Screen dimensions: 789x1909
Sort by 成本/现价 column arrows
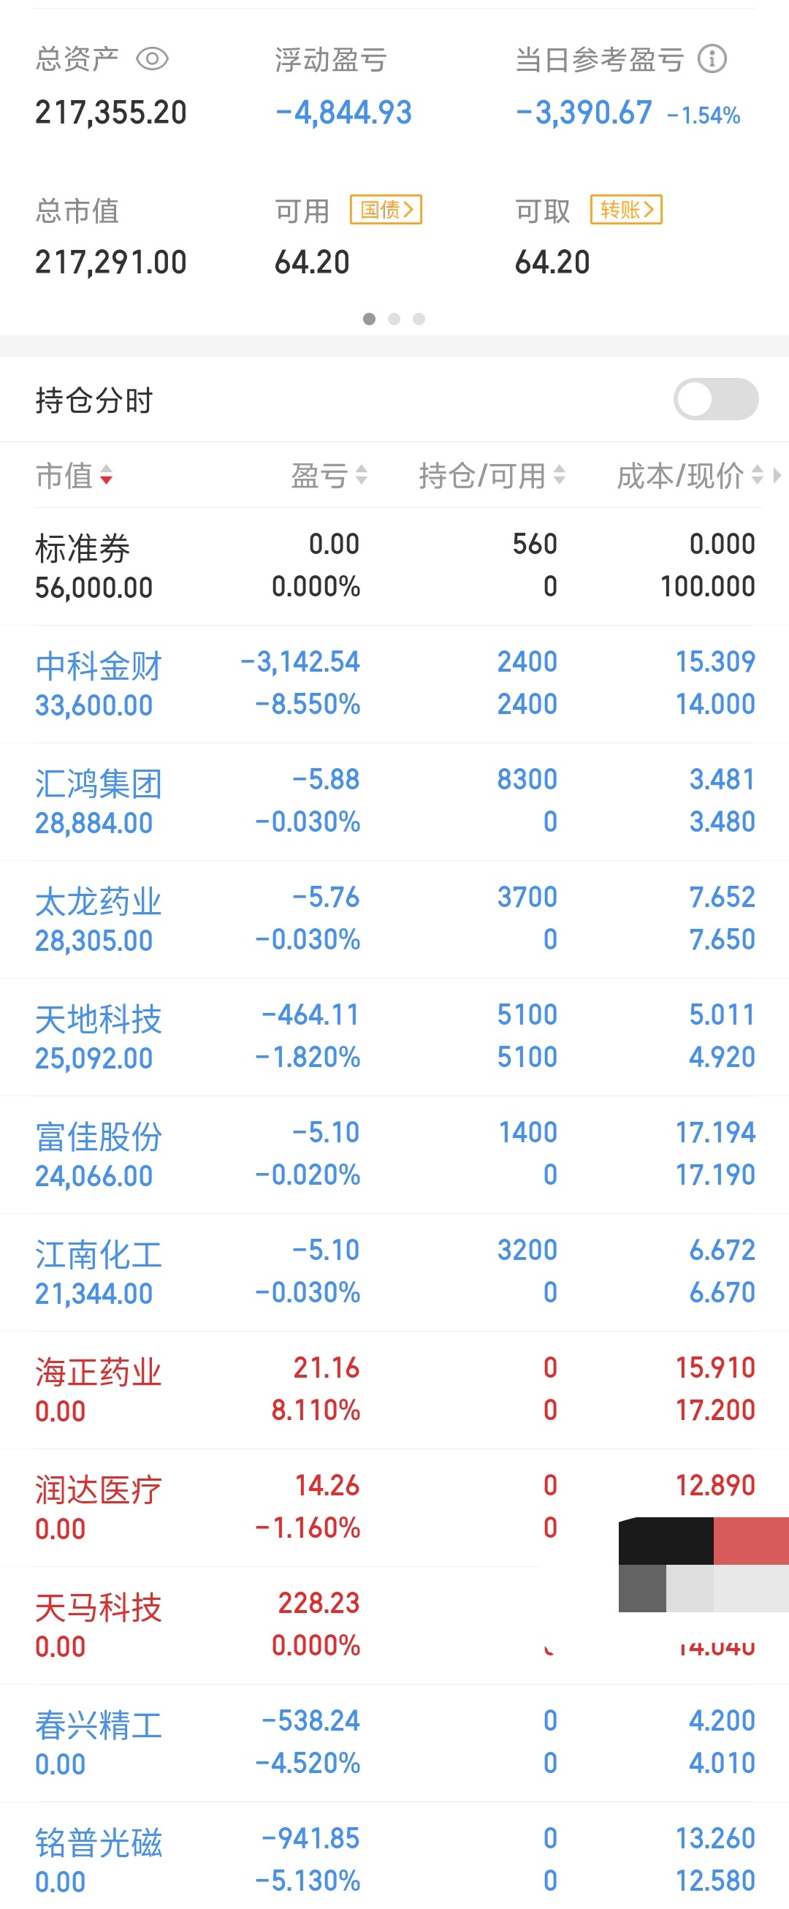(757, 475)
